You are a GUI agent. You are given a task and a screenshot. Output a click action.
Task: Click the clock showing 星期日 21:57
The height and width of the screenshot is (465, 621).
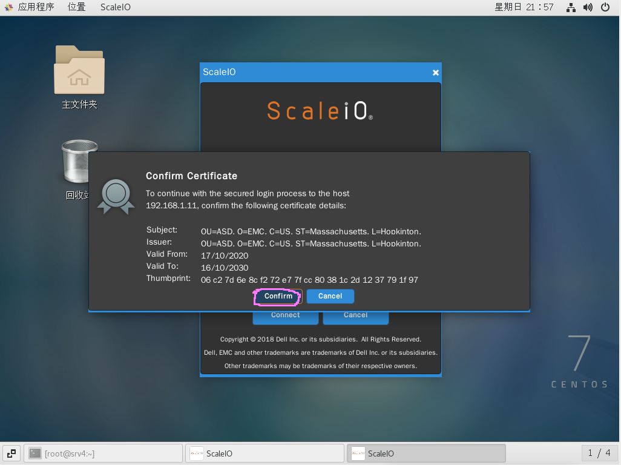pyautogui.click(x=524, y=7)
